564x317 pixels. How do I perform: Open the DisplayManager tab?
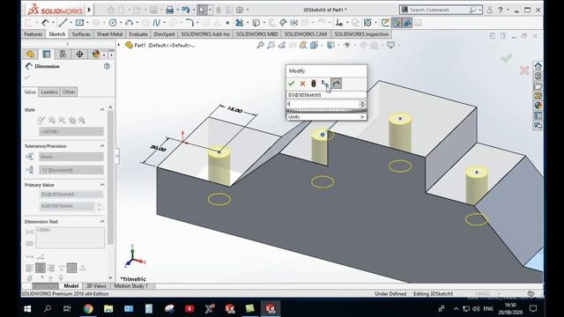coord(96,54)
